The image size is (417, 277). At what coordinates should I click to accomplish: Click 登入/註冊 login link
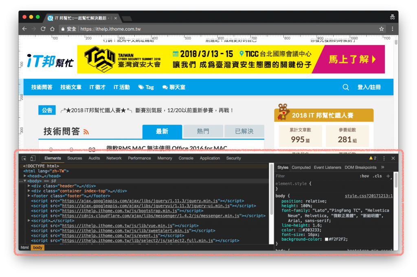point(369,87)
